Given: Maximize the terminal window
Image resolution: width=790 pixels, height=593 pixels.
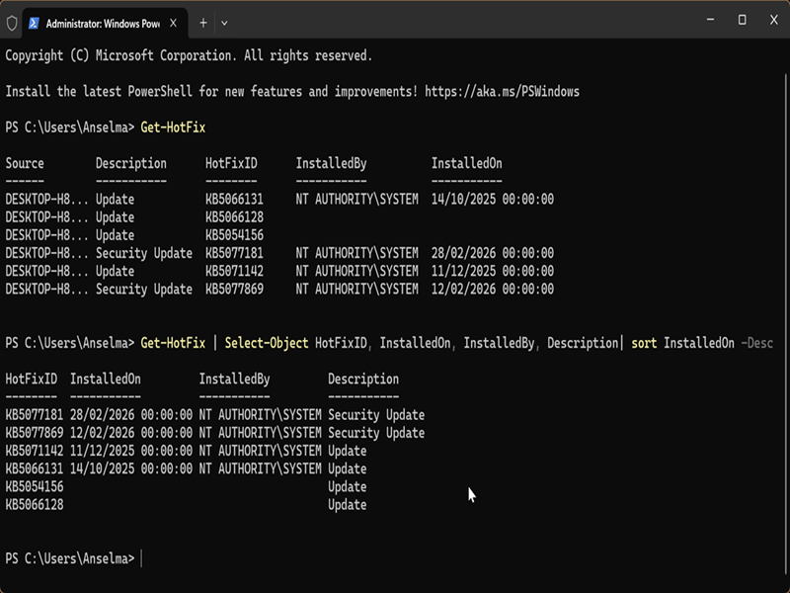Looking at the screenshot, I should (742, 20).
